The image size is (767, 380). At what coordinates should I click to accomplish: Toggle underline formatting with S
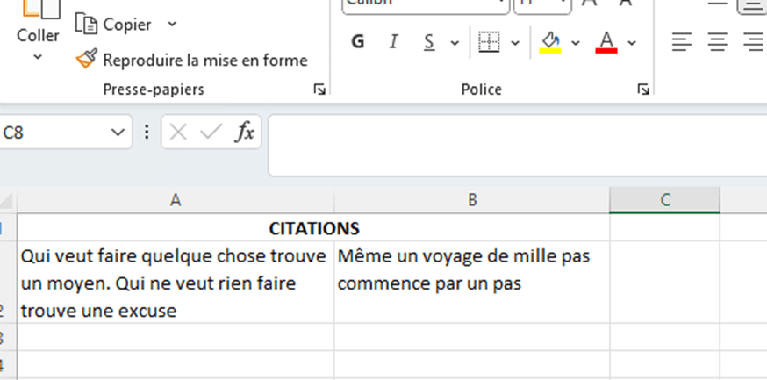click(x=429, y=41)
